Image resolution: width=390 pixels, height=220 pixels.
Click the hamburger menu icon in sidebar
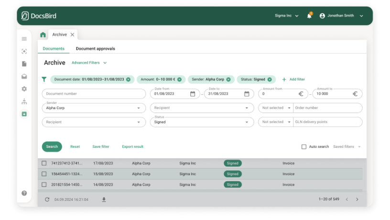click(24, 39)
